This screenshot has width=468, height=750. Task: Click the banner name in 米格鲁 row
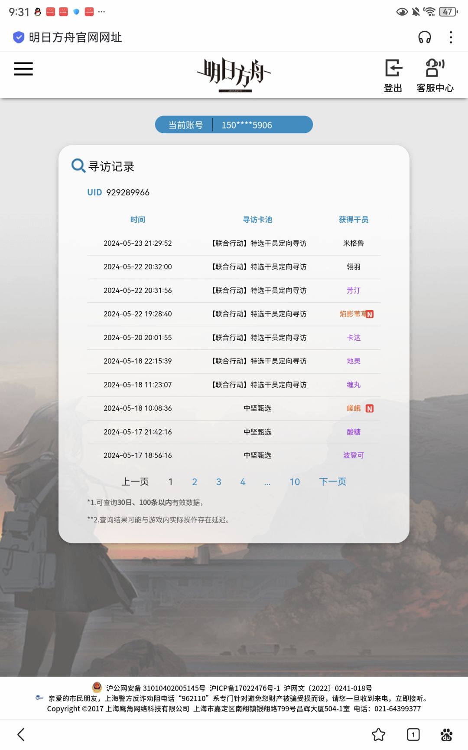(x=258, y=243)
